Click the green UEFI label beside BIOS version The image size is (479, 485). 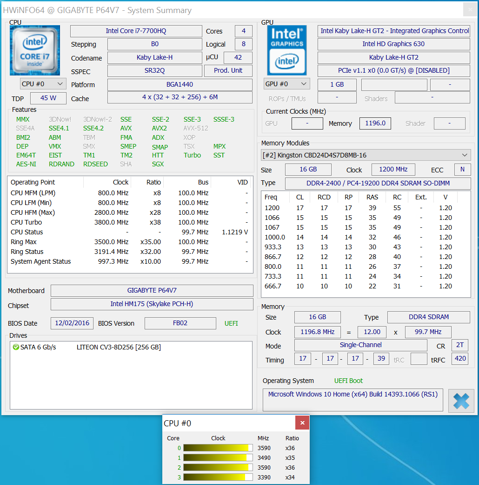[231, 323]
